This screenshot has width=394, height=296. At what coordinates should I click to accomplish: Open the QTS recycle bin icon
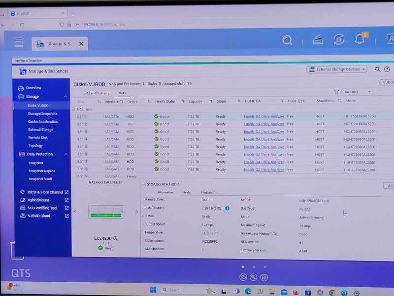(x=17, y=251)
